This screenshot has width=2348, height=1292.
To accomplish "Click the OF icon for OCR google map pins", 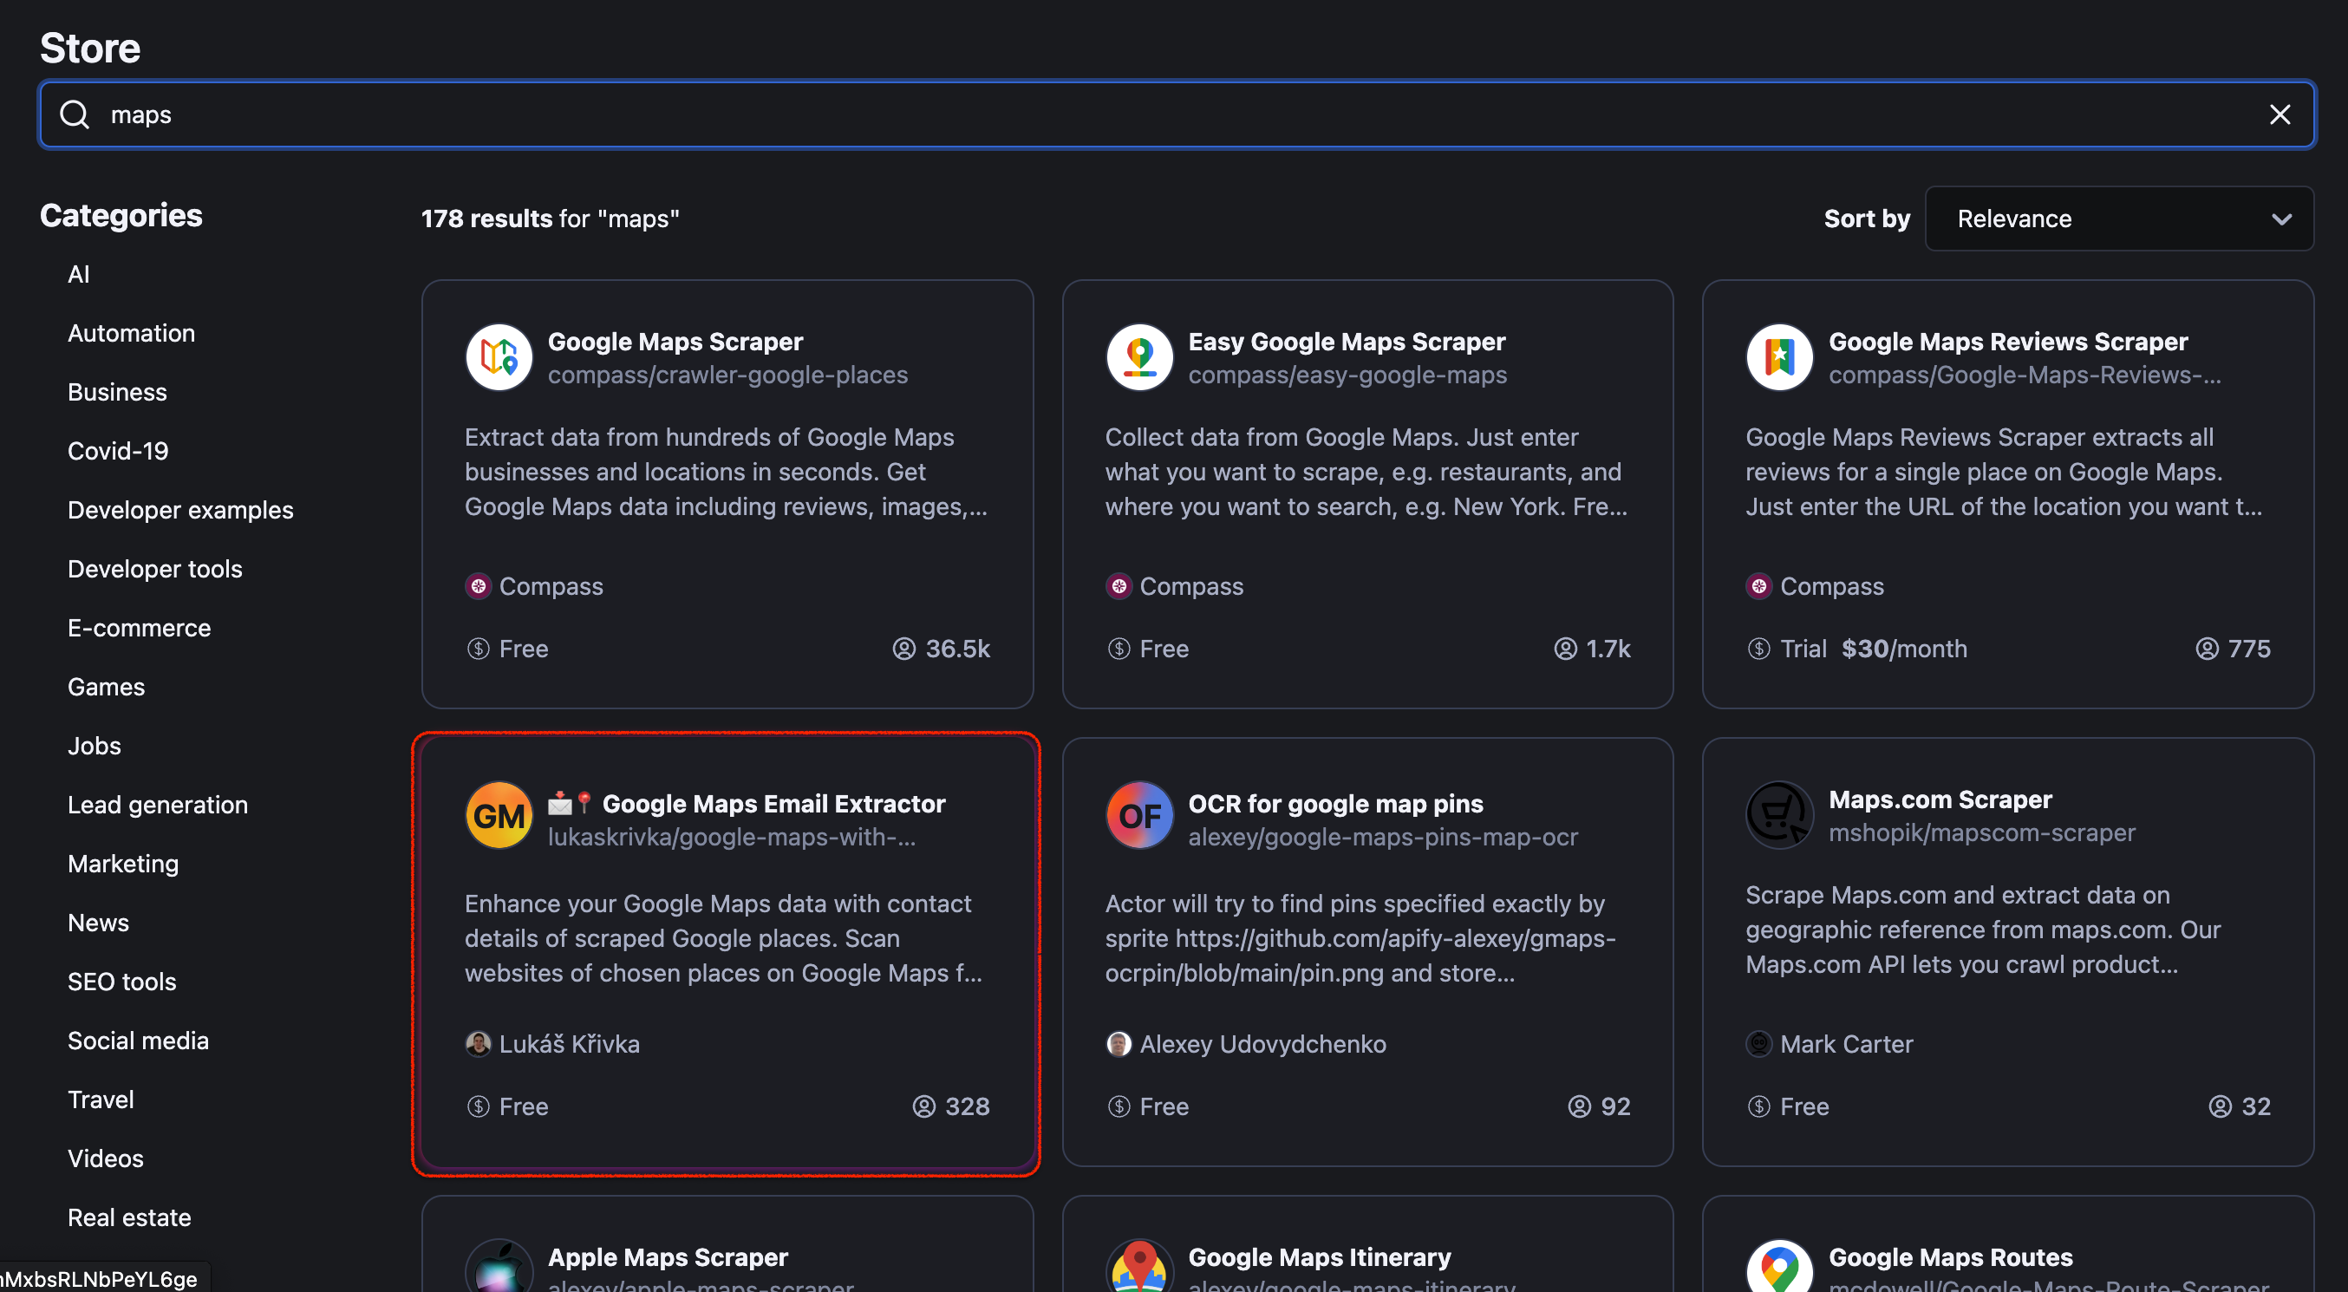I will [x=1138, y=814].
